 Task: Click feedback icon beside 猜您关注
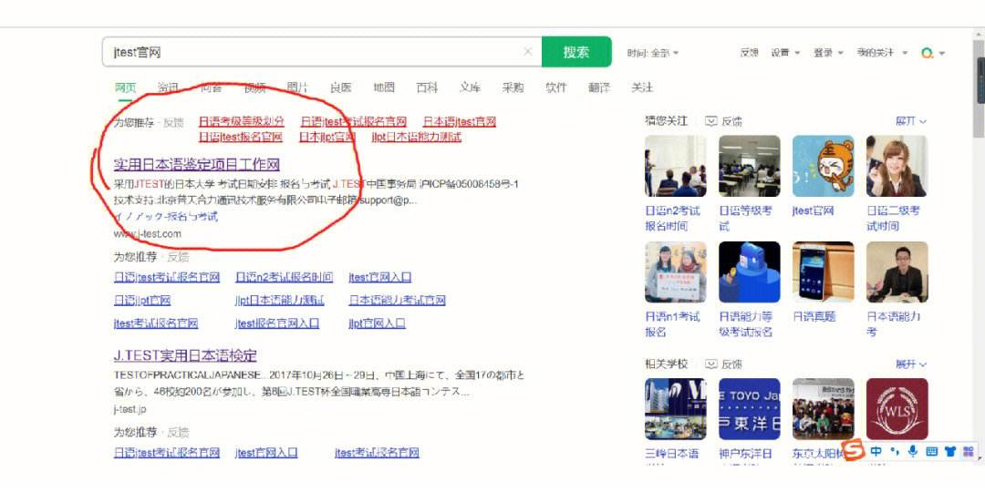pos(711,121)
